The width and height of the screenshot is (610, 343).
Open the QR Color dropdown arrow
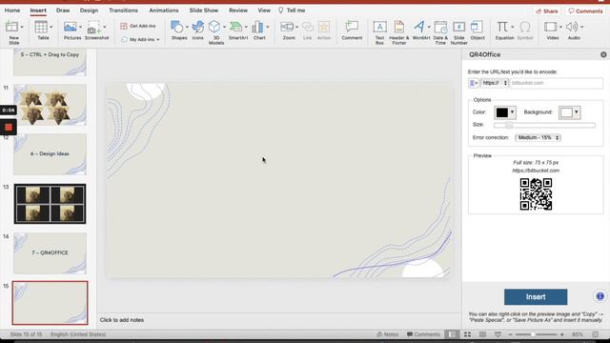click(x=512, y=112)
